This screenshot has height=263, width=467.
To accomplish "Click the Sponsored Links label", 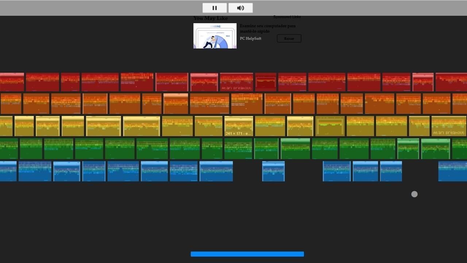I will point(287,16).
